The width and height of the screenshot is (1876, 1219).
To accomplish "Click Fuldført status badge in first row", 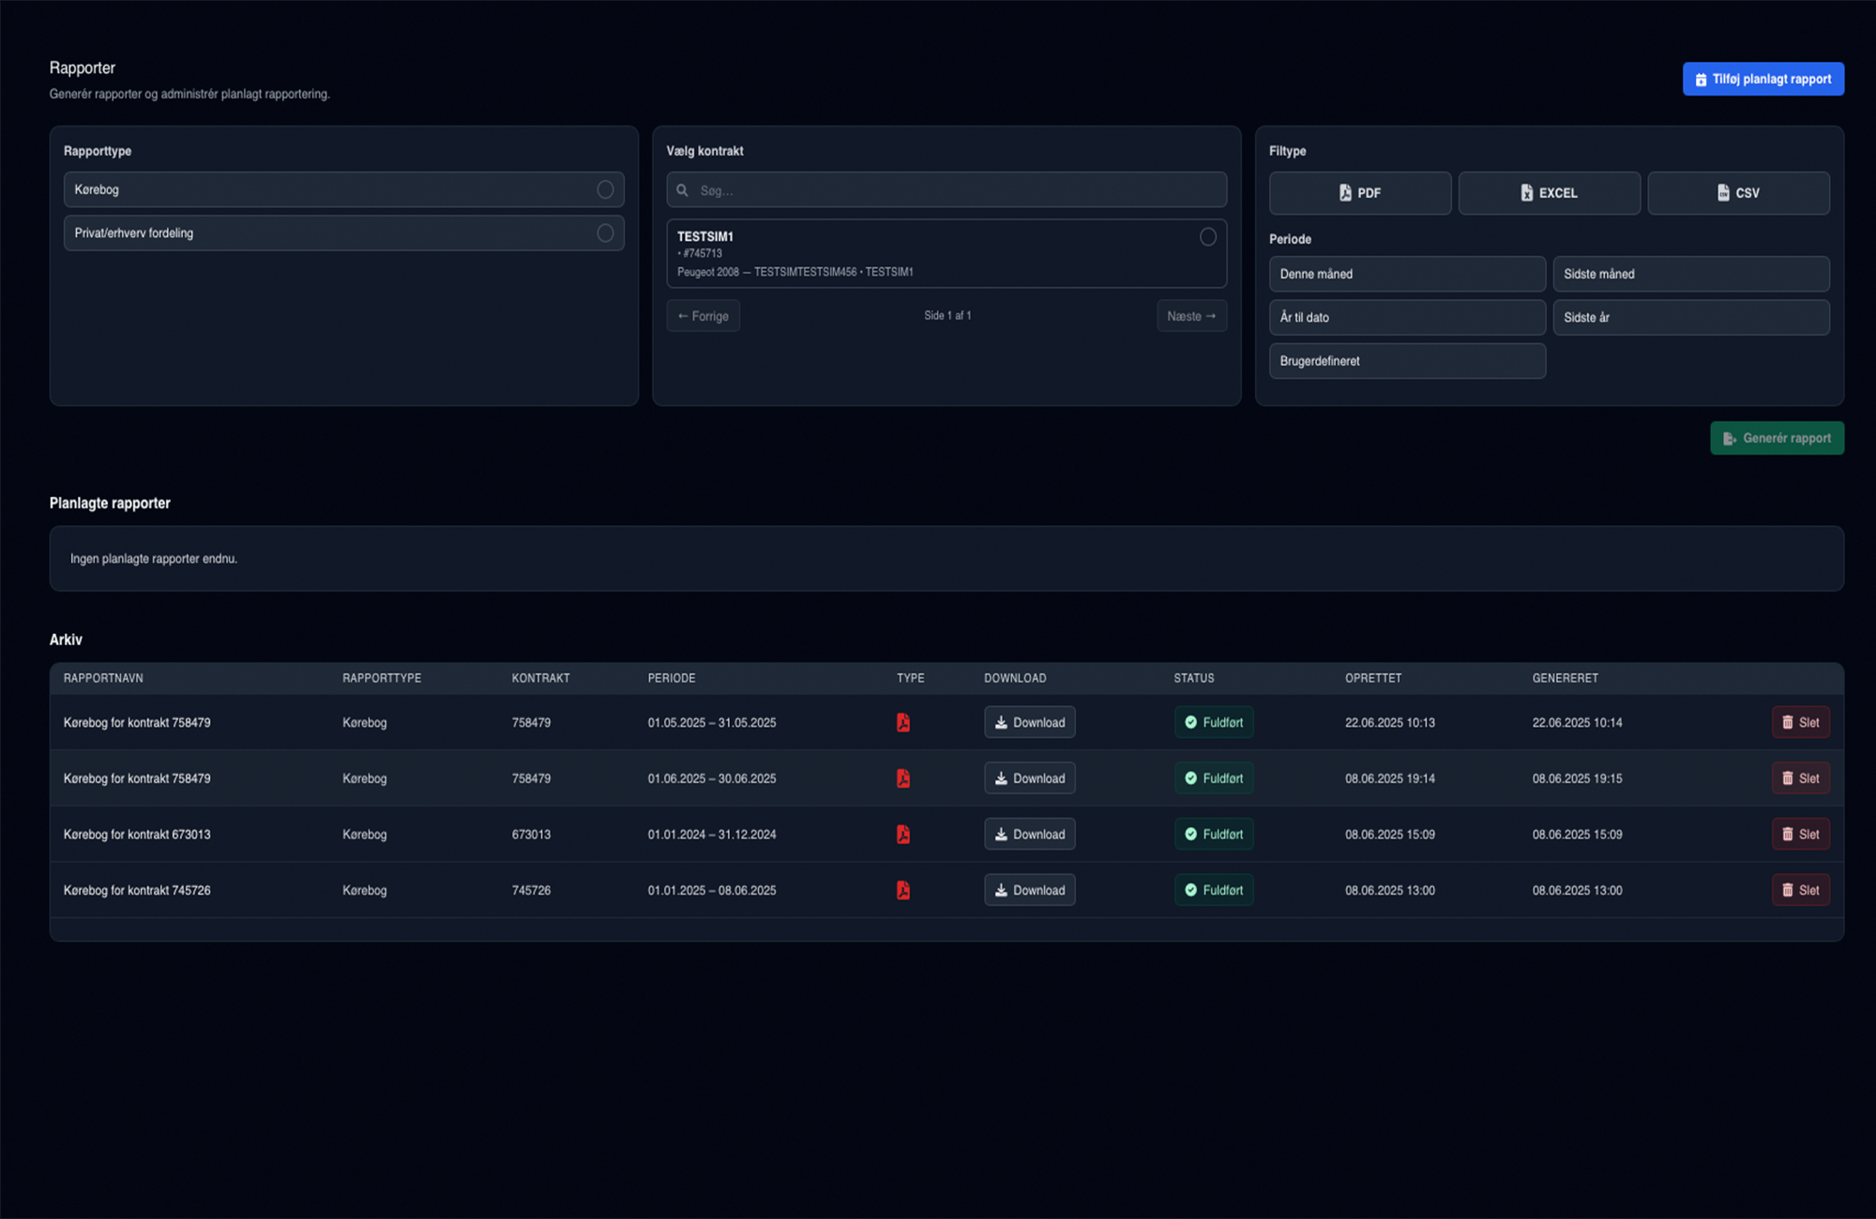I will (1213, 723).
